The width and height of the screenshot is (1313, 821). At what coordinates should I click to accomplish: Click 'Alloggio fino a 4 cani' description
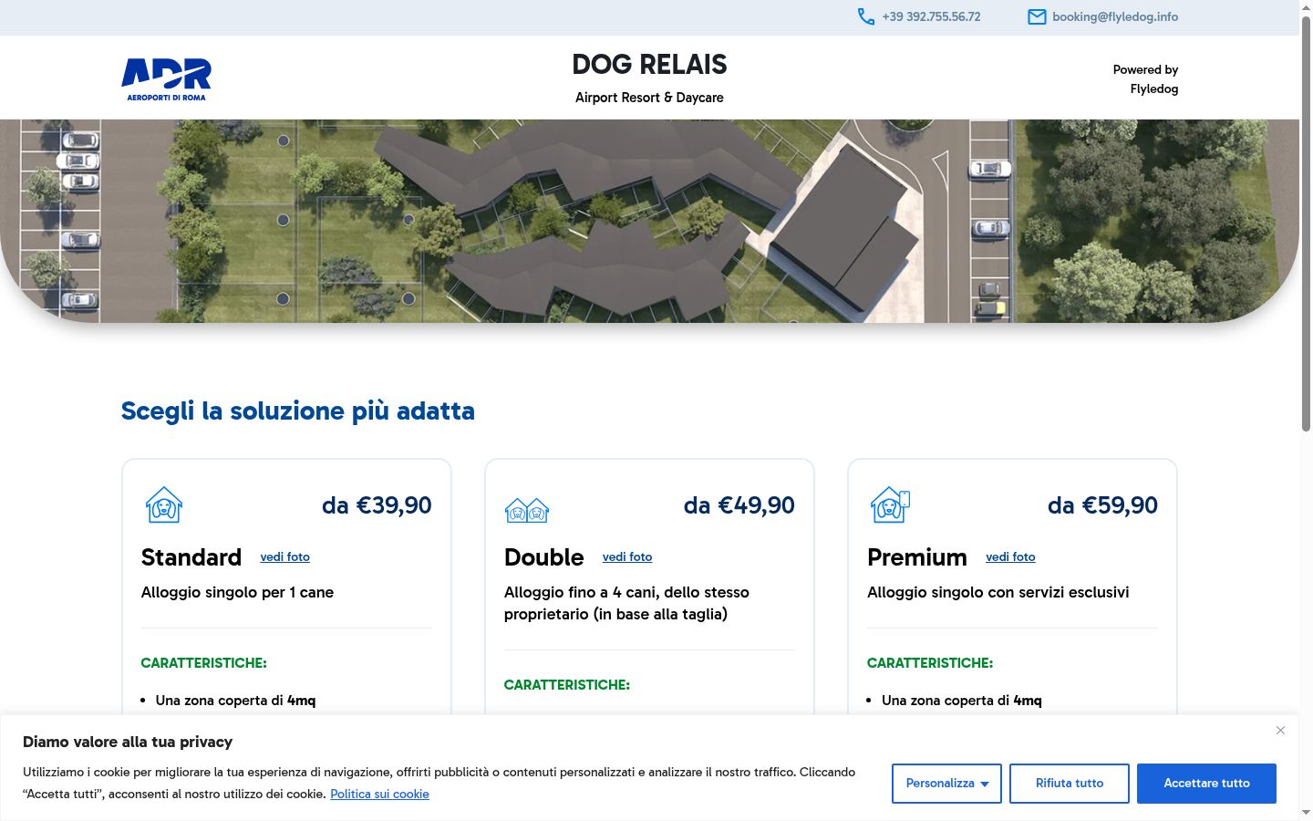(626, 604)
